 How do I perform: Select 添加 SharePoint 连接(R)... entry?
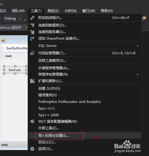coord(85,38)
